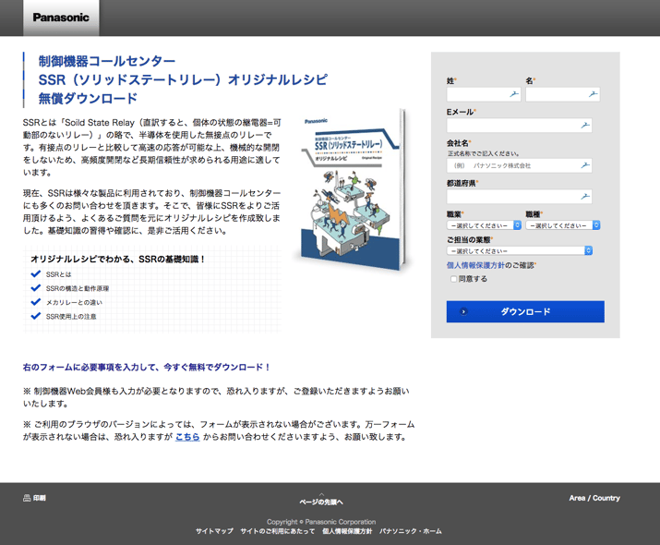Follow the こちら contact link
The width and height of the screenshot is (660, 545).
click(x=187, y=437)
